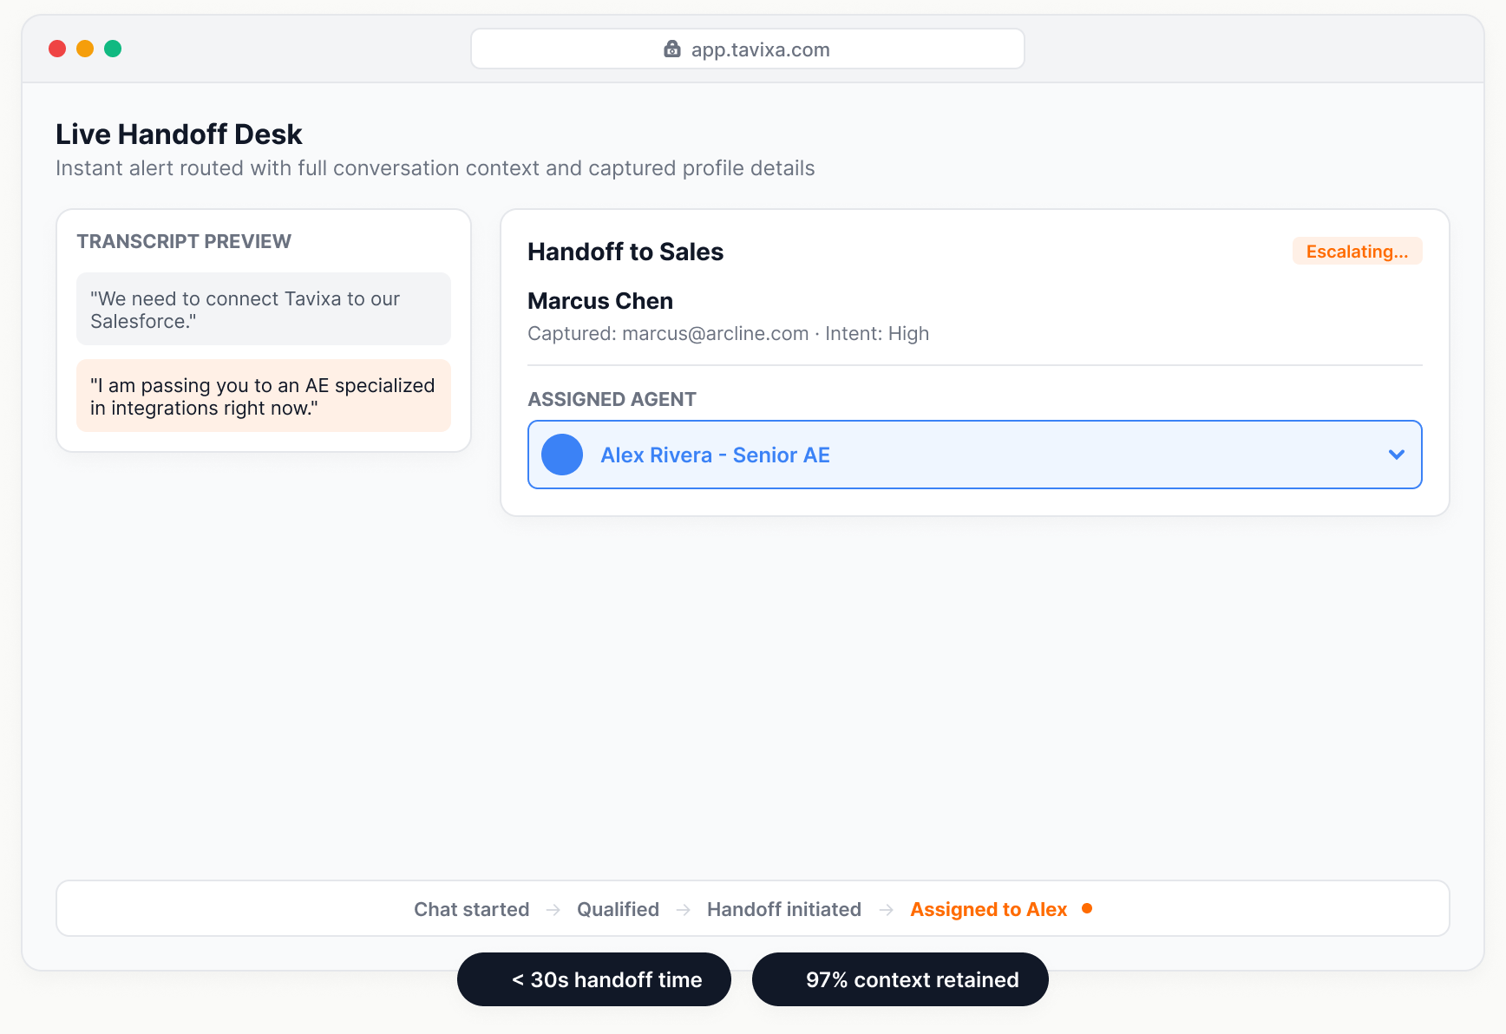Select the Handoff initiated step

coord(784,909)
